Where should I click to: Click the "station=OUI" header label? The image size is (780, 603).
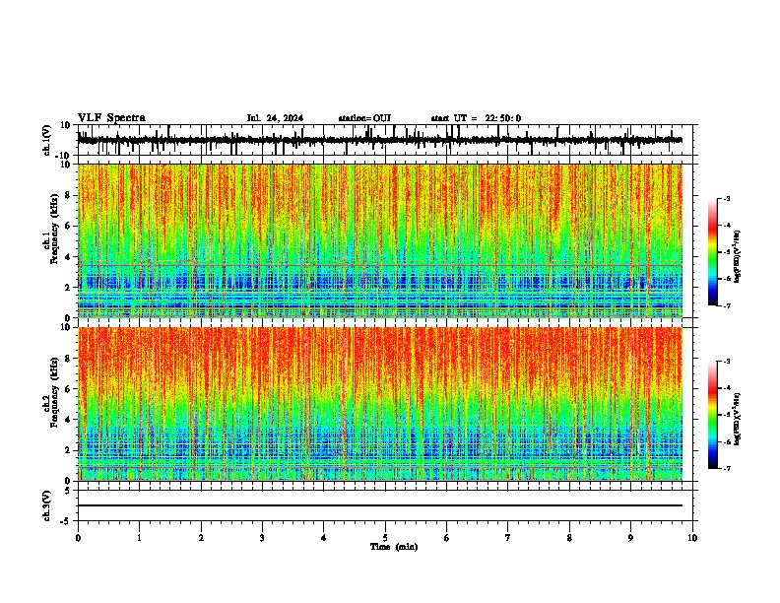pos(364,118)
